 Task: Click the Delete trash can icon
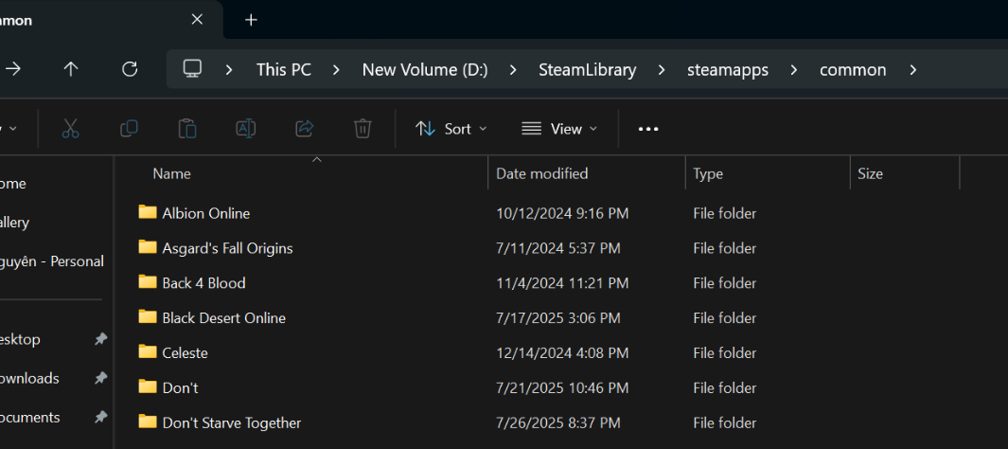363,129
